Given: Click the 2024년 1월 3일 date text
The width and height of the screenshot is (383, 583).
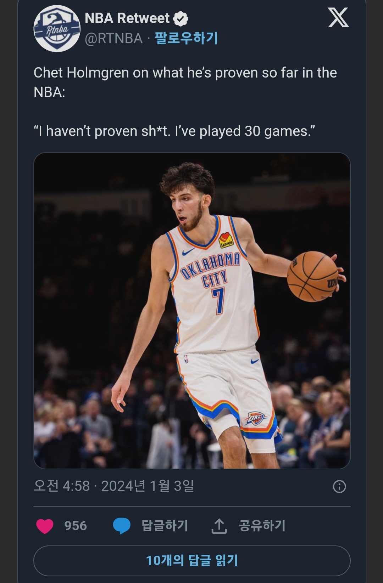Looking at the screenshot, I should (x=148, y=486).
